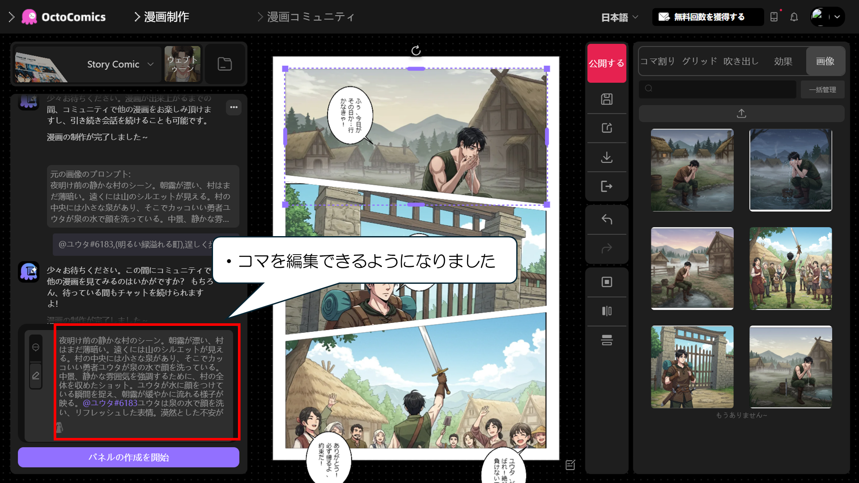Click the 公開する publish button
Screen dimensions: 859x483
606,63
